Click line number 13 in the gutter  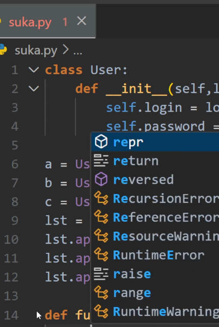pyautogui.click(x=11, y=296)
